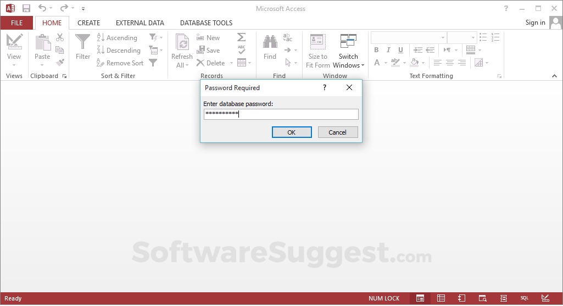Click the dialog help question mark
Viewport: 563px width, 306px height.
click(x=325, y=87)
